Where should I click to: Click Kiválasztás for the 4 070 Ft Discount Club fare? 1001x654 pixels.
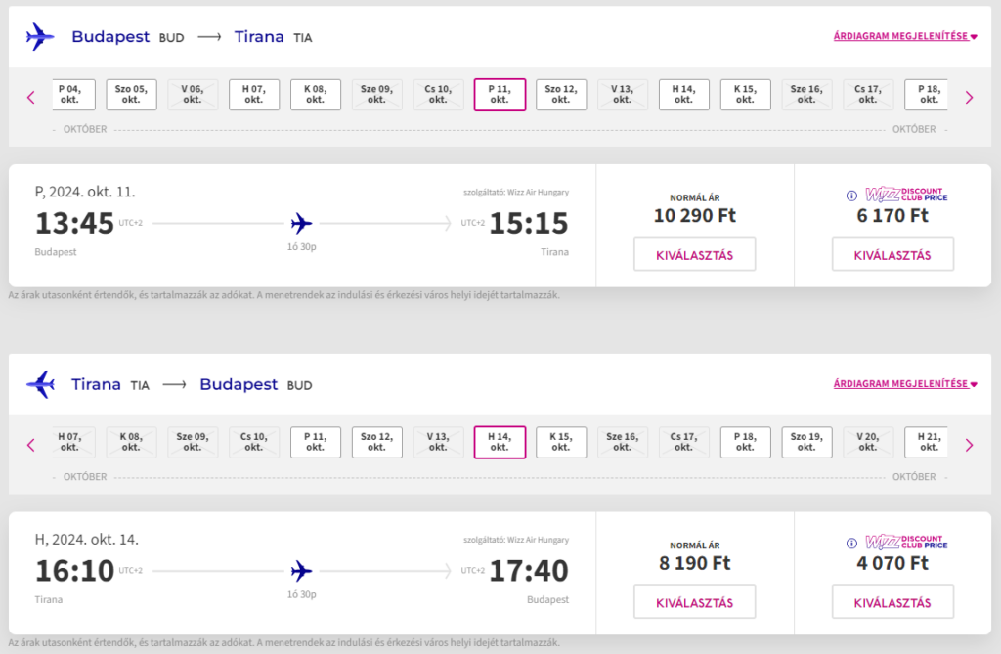tap(892, 602)
